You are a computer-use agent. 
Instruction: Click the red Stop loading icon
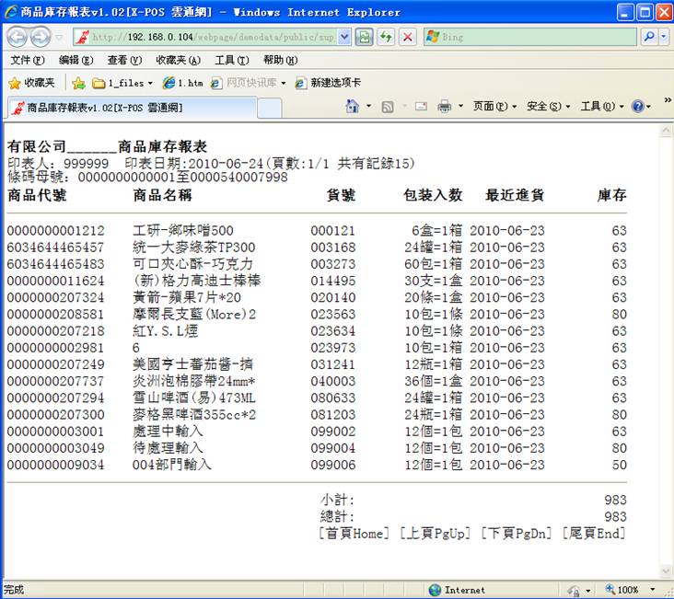coord(406,37)
